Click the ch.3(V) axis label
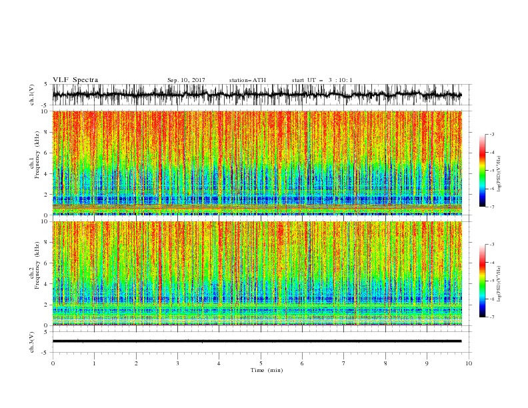This screenshot has height=408, width=528. 32,342
